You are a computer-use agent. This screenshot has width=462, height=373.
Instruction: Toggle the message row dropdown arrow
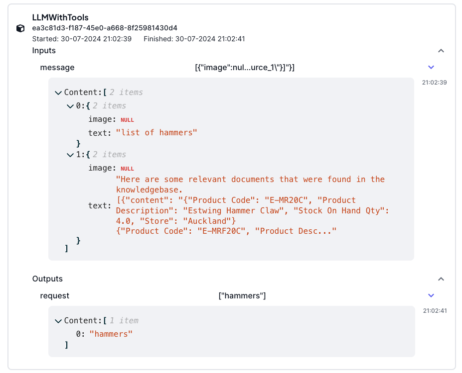point(431,67)
